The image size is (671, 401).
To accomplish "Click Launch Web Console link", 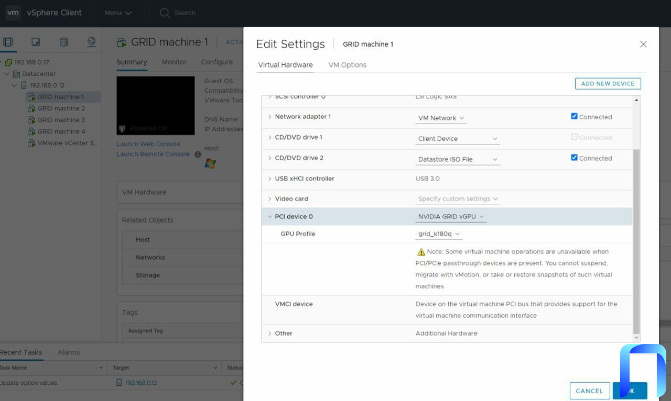I will 148,144.
